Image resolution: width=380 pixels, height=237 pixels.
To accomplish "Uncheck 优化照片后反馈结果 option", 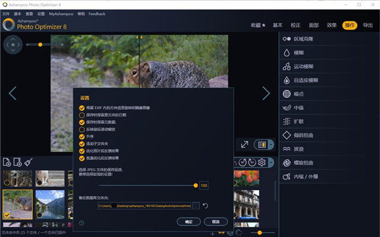I will click(82, 151).
